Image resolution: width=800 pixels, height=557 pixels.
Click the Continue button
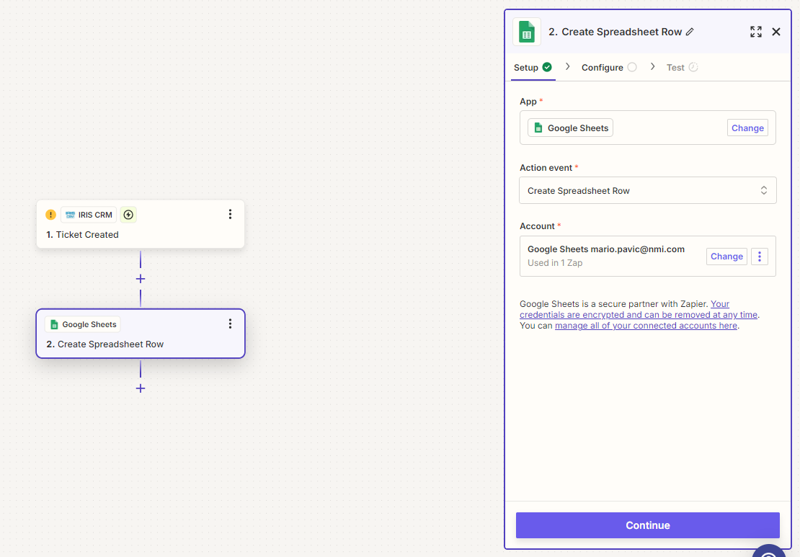point(647,525)
